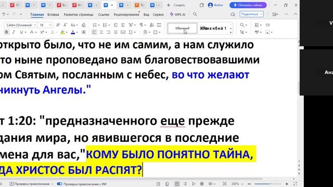Open text highlight color picker
Screen dimensions: 333x187
67,32
